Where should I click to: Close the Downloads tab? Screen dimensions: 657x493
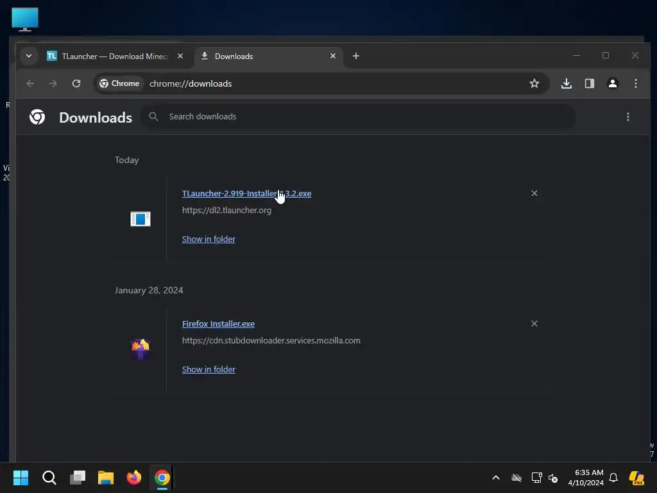(333, 56)
